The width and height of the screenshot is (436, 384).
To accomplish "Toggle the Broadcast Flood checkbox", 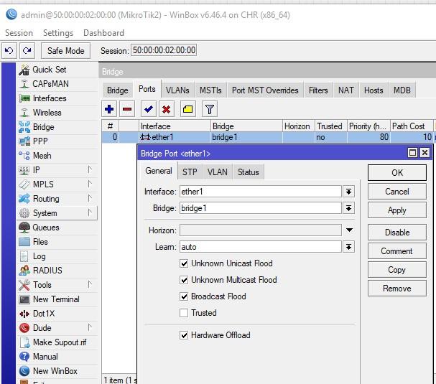I will (184, 296).
